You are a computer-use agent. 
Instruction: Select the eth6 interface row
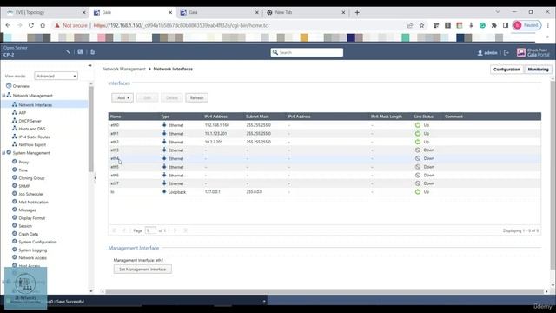[324, 176]
